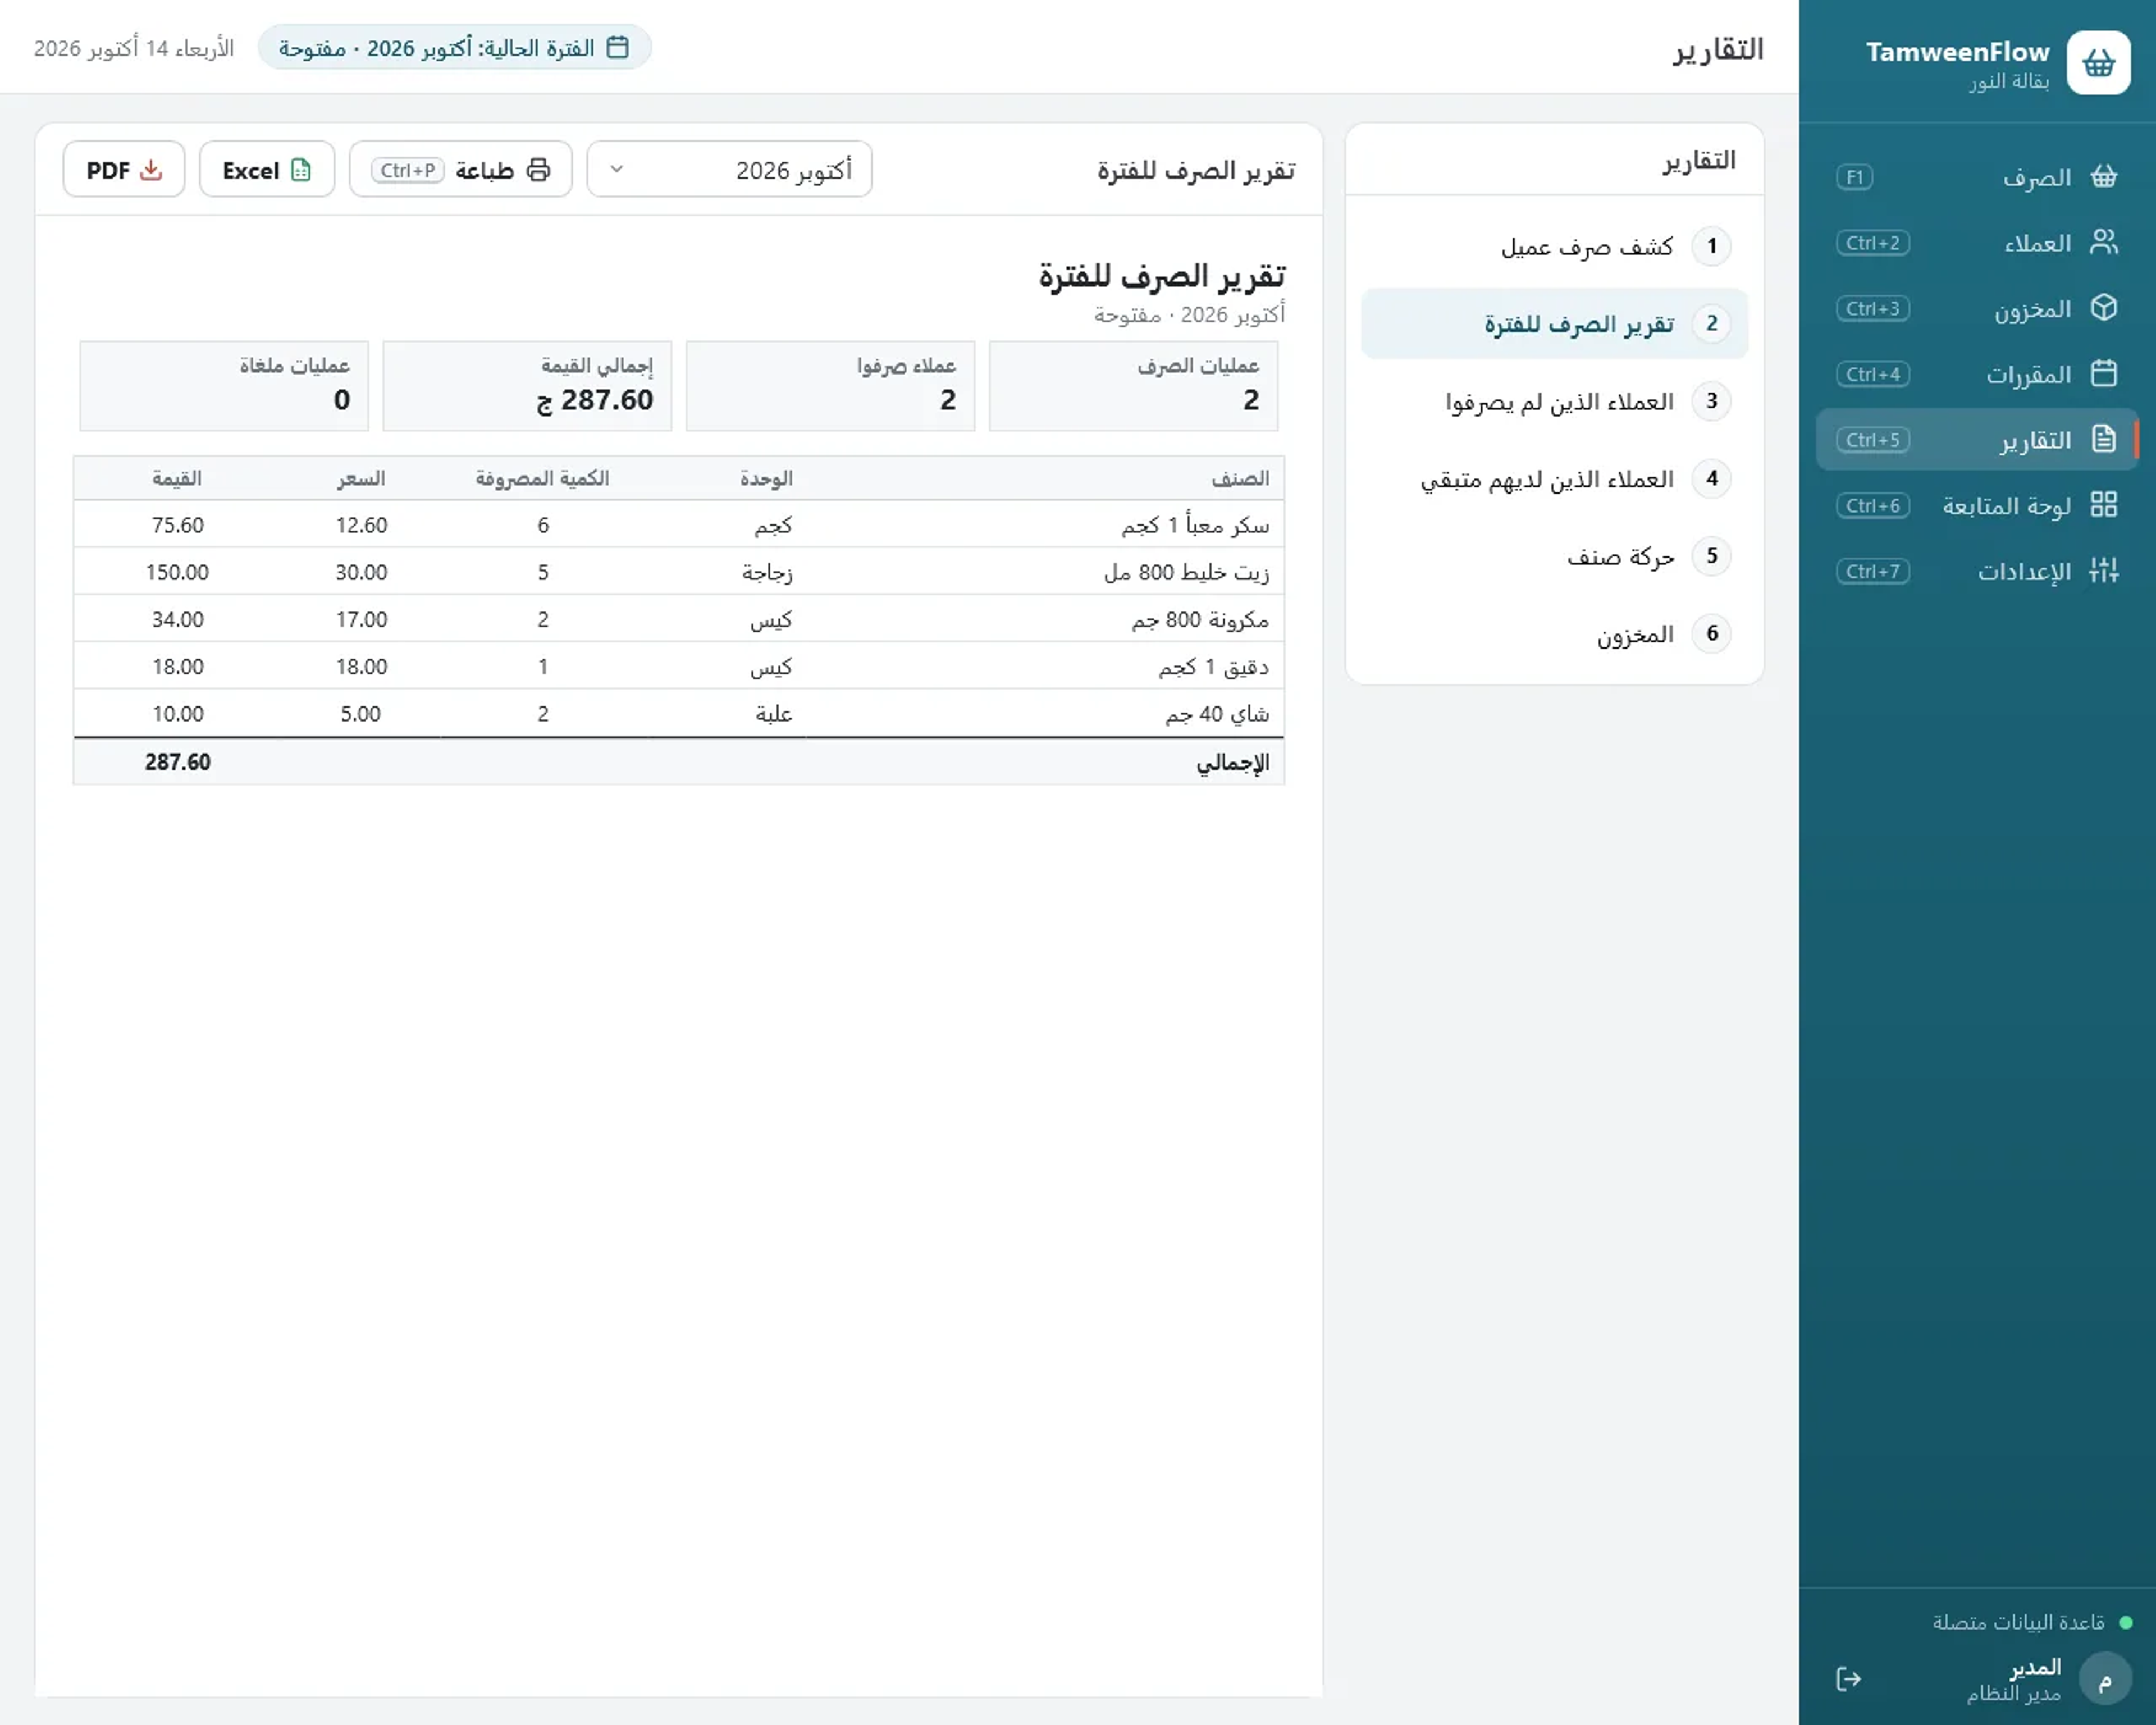Open المخزون box icon in sidebar

tap(2103, 308)
